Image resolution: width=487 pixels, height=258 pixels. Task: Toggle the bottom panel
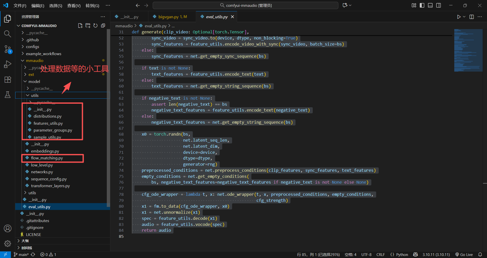[430, 5]
